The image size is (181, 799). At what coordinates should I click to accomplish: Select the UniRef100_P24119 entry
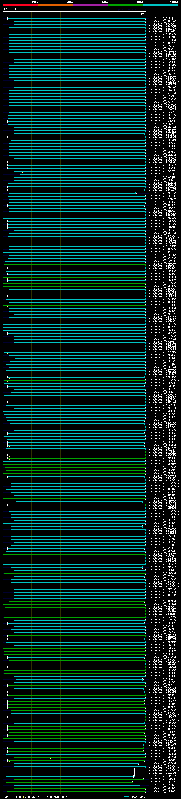pos(162,386)
